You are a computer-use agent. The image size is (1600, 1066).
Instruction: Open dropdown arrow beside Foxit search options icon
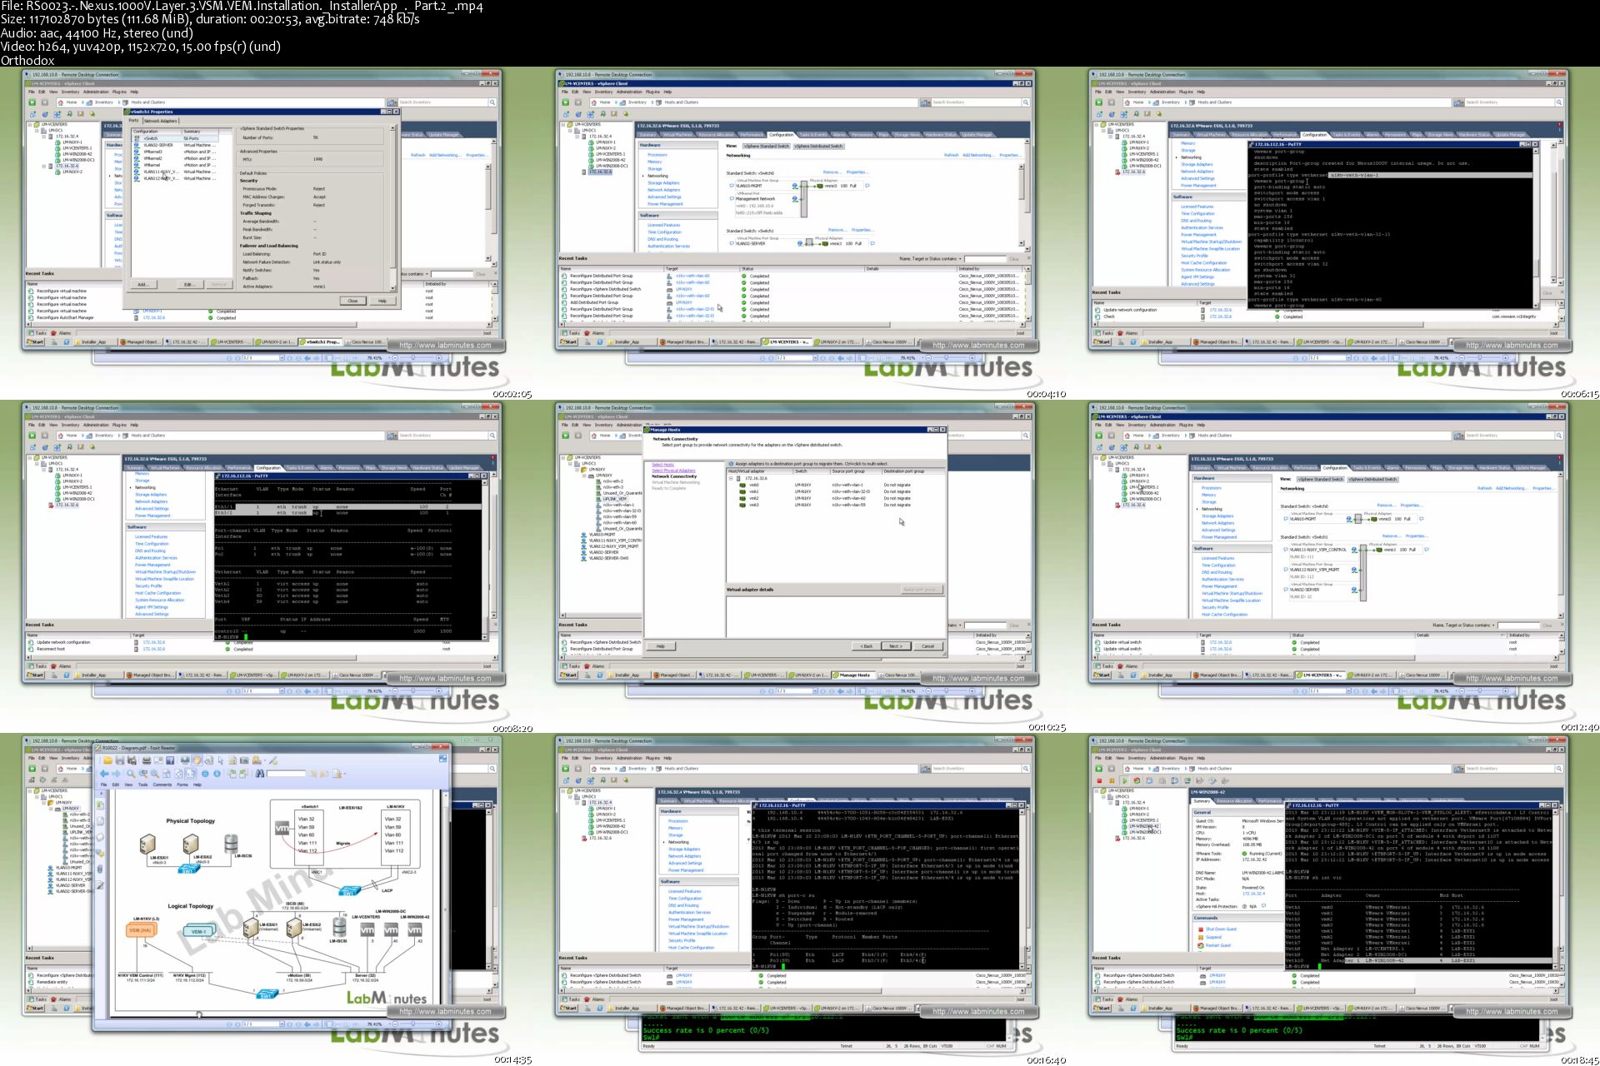click(x=345, y=774)
